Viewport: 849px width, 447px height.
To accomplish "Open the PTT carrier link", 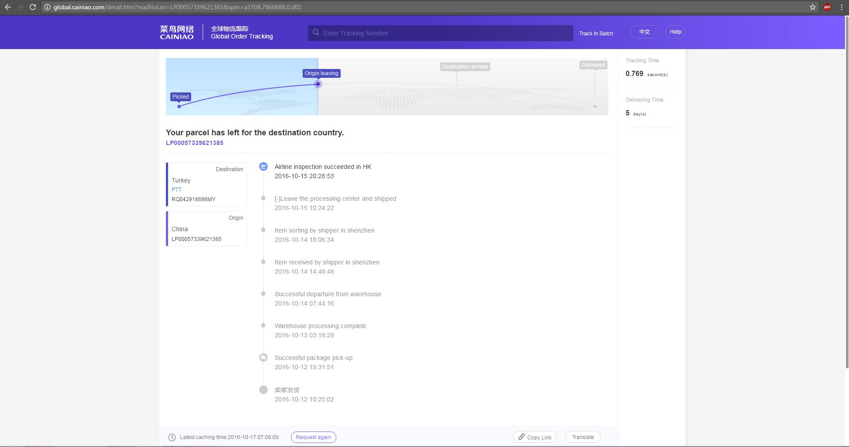I will 177,189.
